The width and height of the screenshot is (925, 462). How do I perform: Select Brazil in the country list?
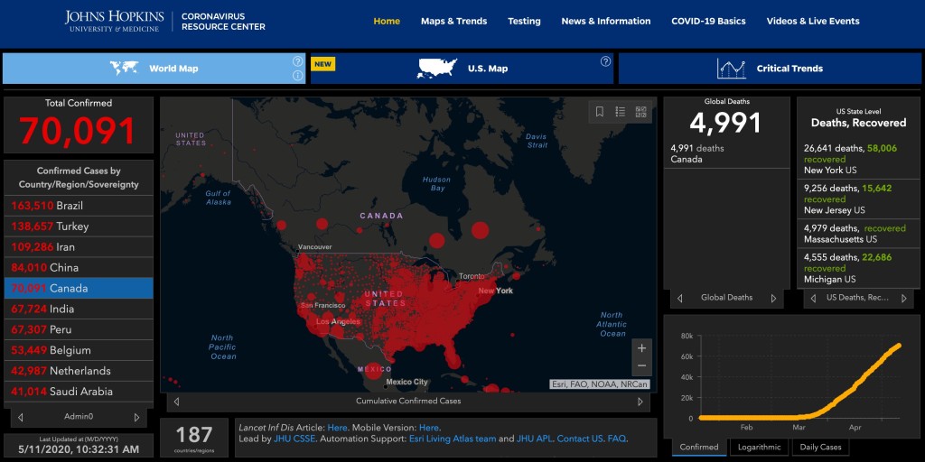click(x=79, y=206)
